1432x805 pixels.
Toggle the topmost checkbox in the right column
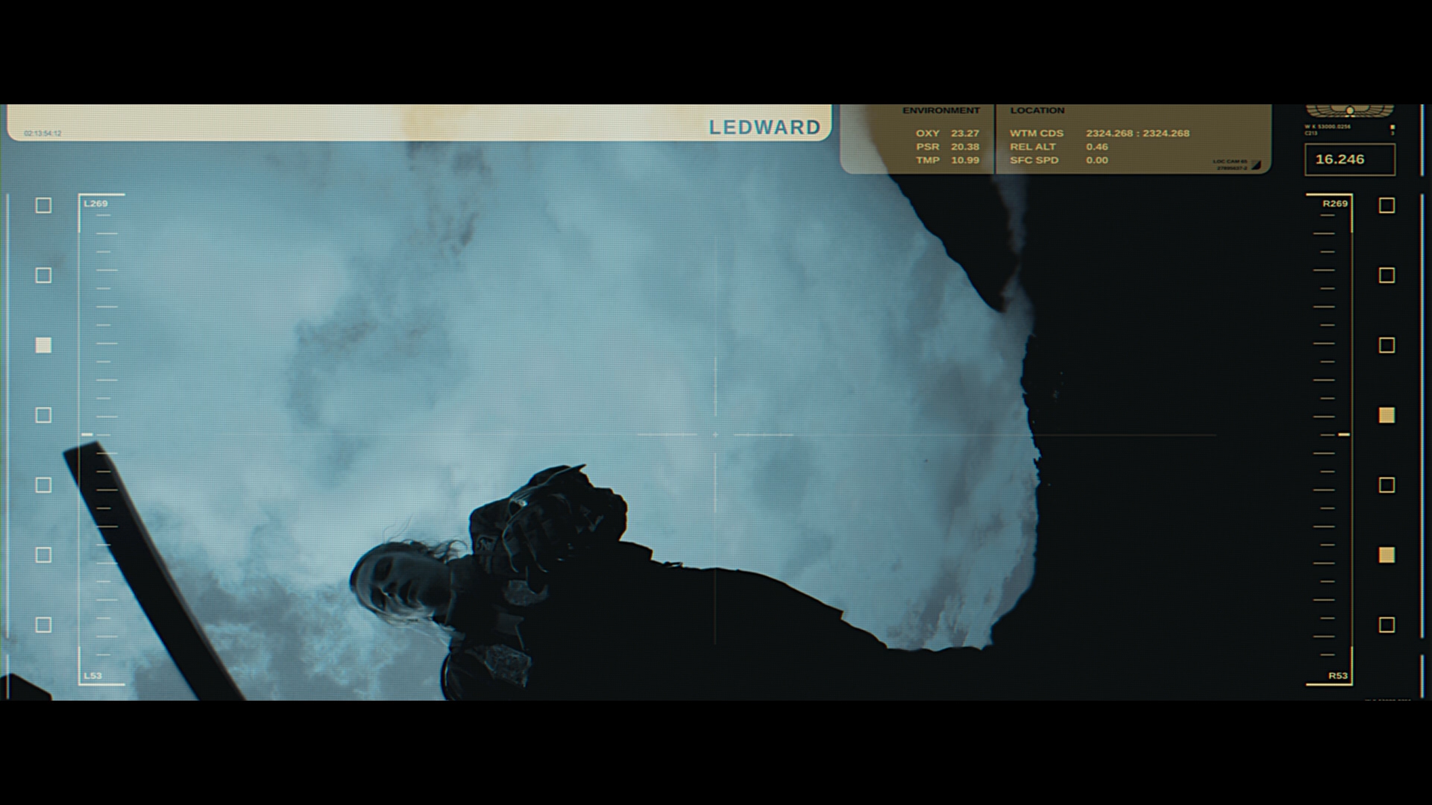click(x=1387, y=205)
